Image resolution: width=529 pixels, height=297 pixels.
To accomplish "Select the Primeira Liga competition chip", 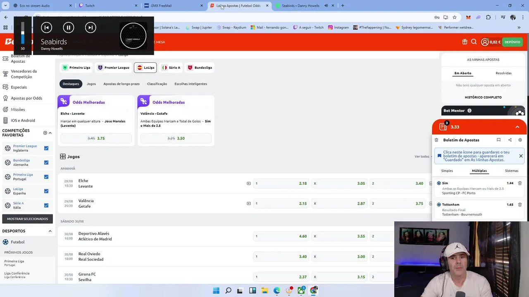I will click(76, 68).
